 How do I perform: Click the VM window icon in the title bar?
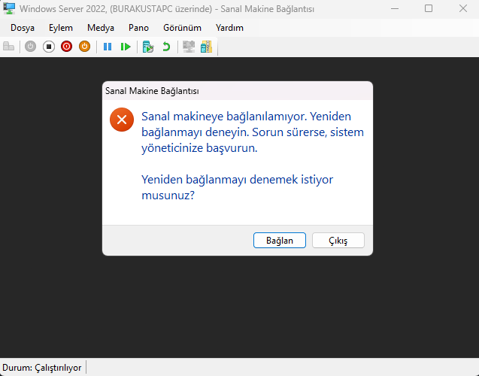coord(9,8)
